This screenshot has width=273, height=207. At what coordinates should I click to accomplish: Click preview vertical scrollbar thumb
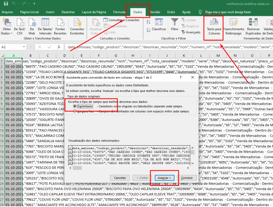click(193, 152)
